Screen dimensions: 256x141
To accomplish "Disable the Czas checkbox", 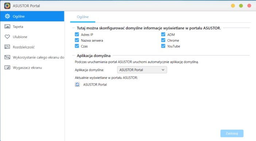I will tap(77, 46).
